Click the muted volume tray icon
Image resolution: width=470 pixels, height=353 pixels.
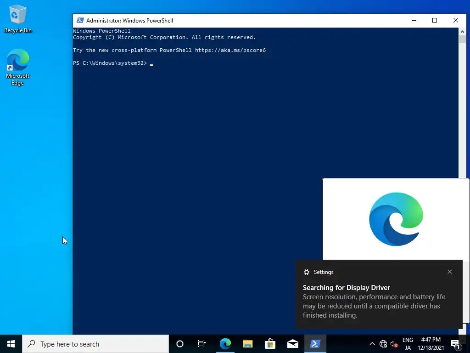point(394,344)
